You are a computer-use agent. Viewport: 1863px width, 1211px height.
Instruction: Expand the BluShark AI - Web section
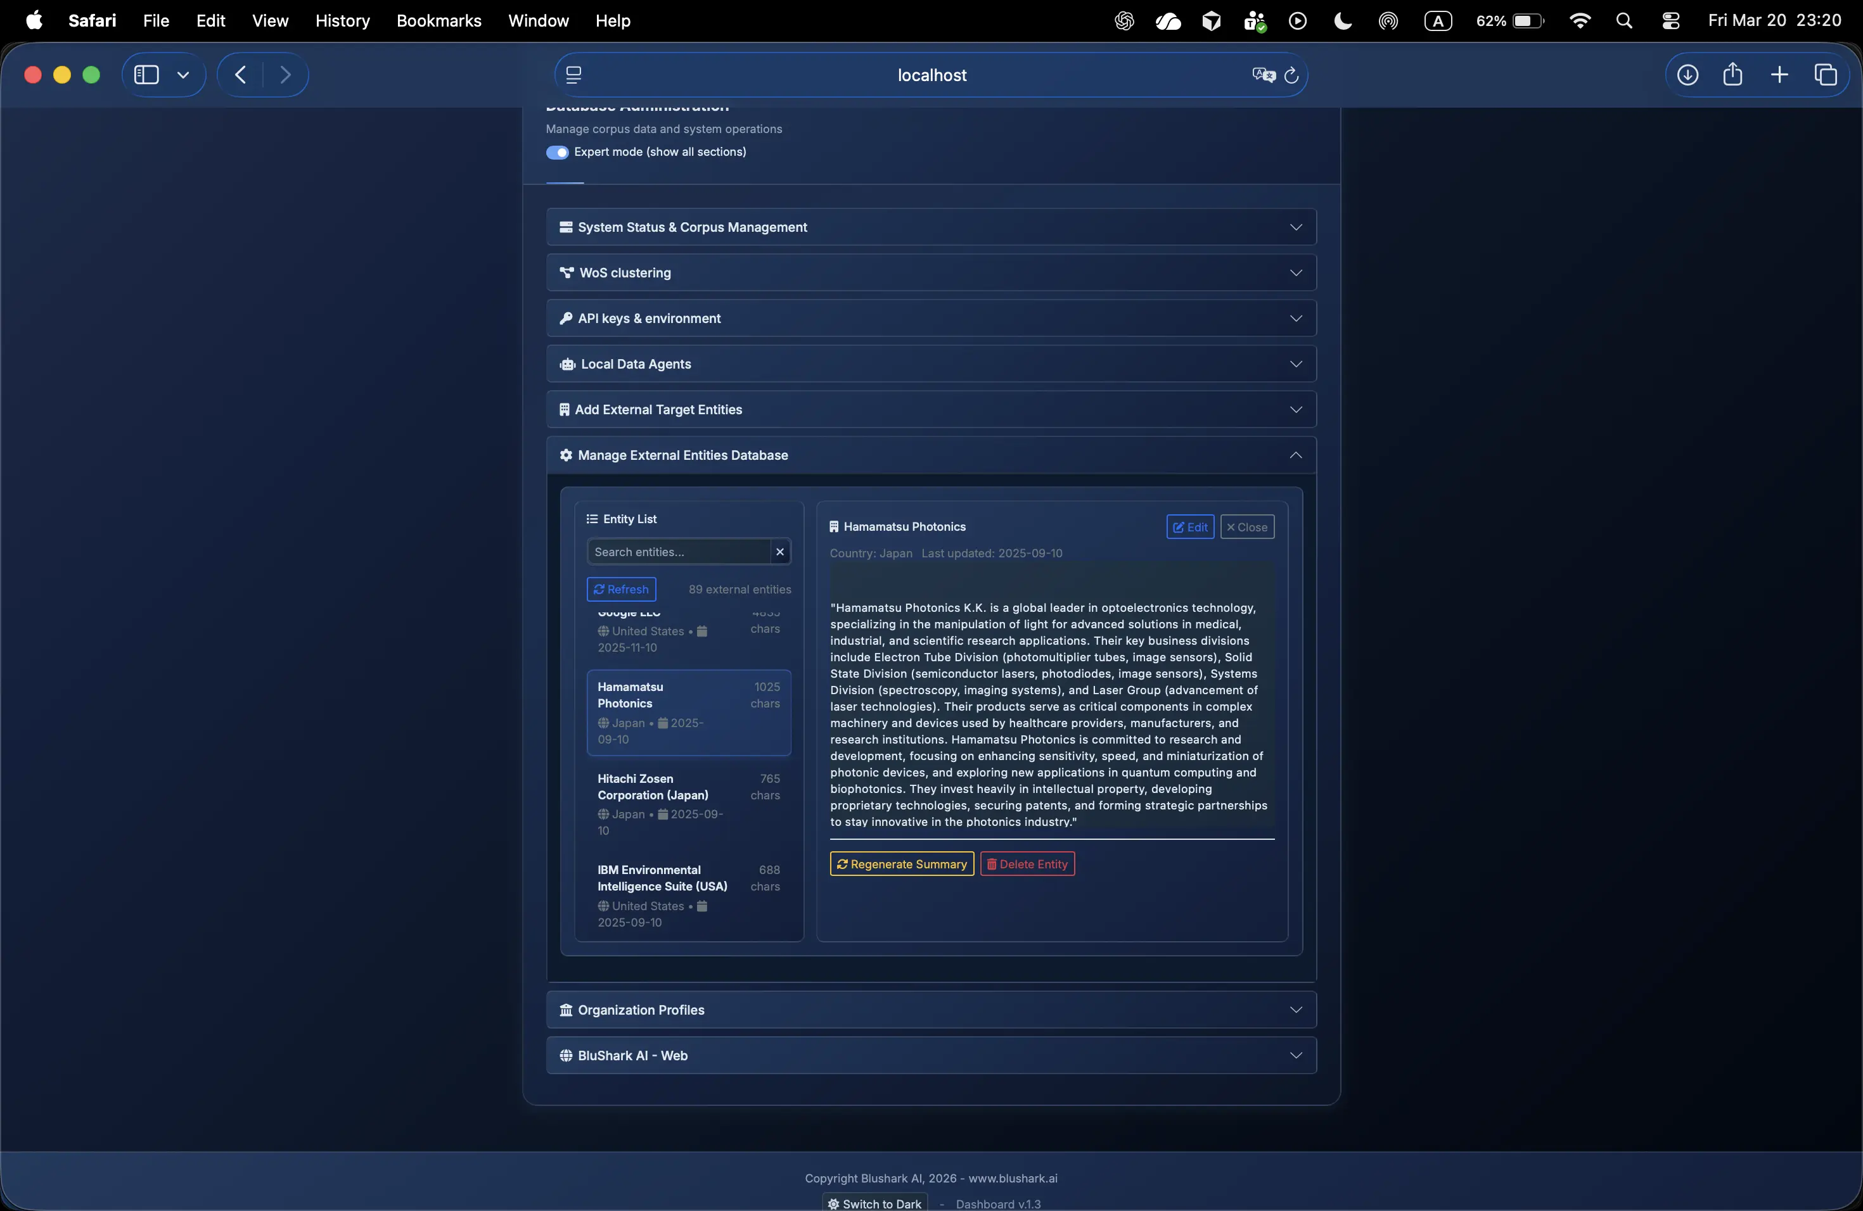point(931,1055)
